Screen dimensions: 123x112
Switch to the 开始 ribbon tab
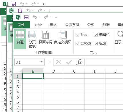click(x=38, y=25)
